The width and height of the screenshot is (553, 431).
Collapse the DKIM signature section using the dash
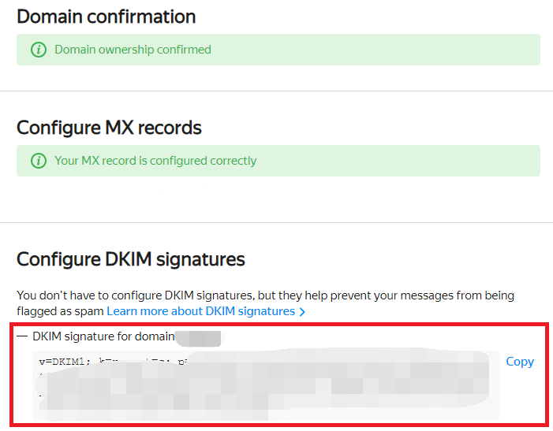point(22,336)
